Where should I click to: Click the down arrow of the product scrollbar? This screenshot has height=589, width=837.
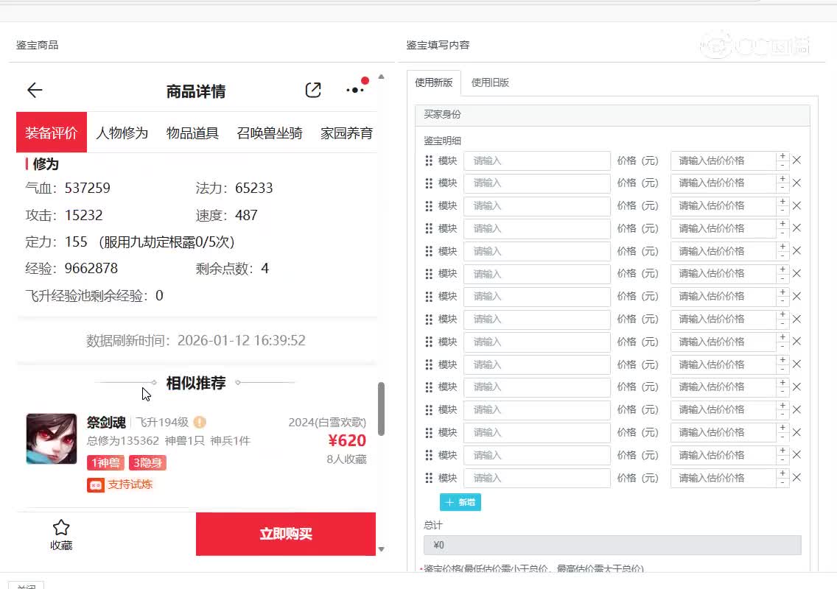(x=381, y=549)
